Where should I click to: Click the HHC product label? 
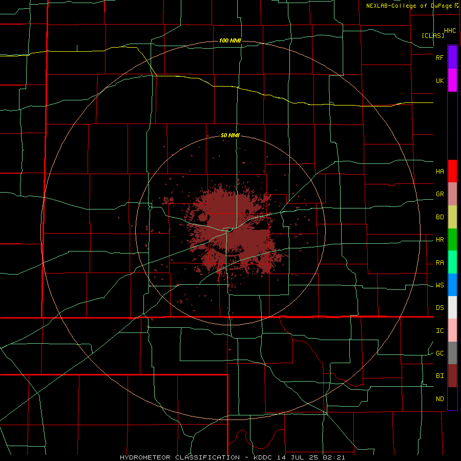click(x=450, y=31)
